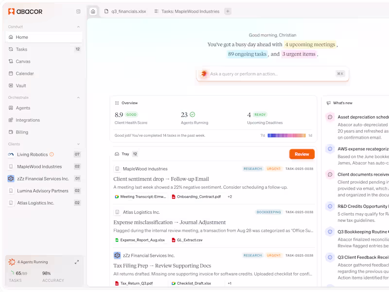Open Meeting Transcript attachment
The image size is (389, 292).
[141, 197]
